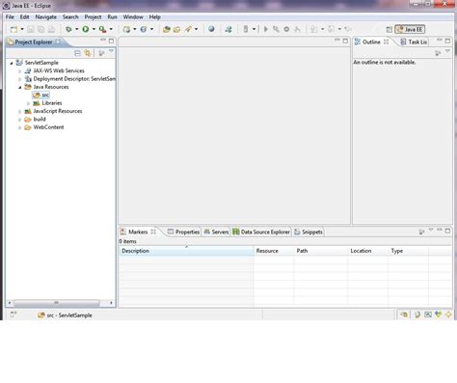This screenshot has height=383, width=457.
Task: Open the Markers view menu triangle
Action: 431,230
